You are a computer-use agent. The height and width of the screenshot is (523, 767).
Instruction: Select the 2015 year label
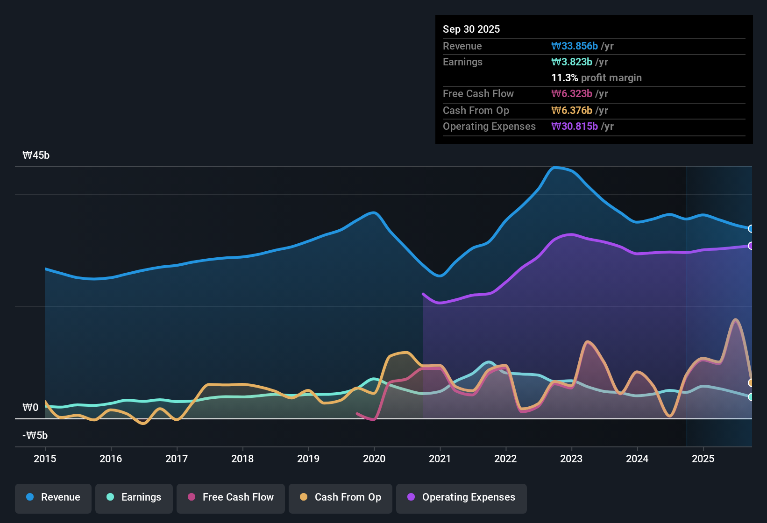click(x=45, y=459)
